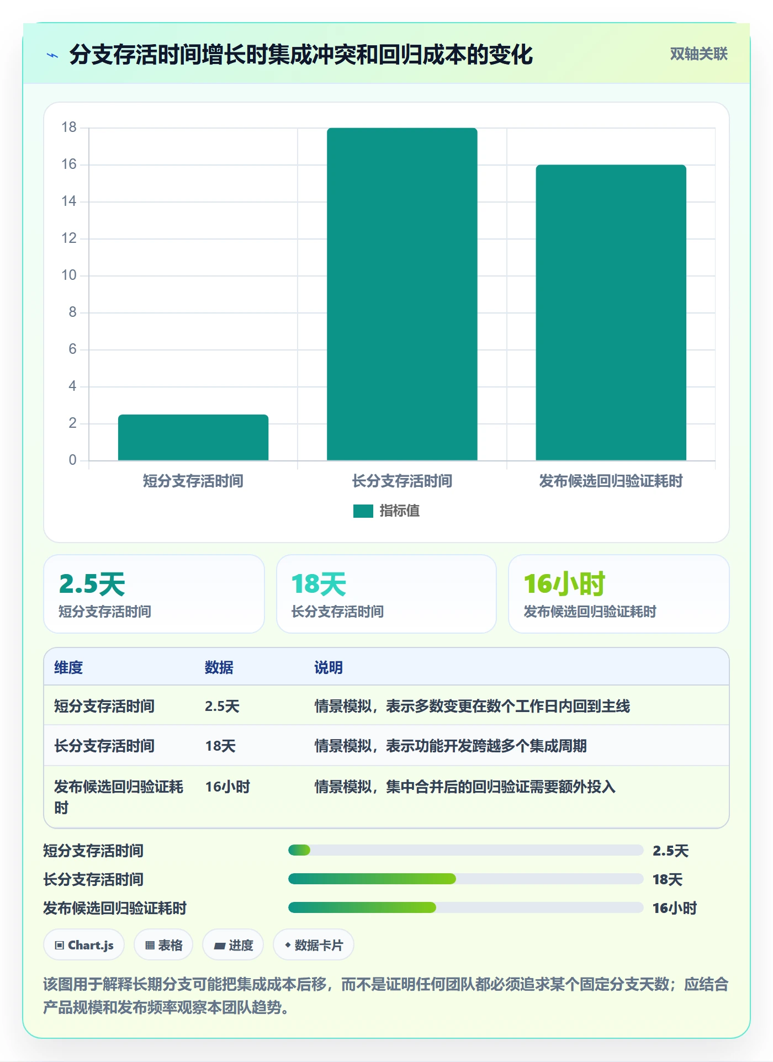Click the bar icon in 进度 chip
The image size is (773, 1062).
pos(219,946)
